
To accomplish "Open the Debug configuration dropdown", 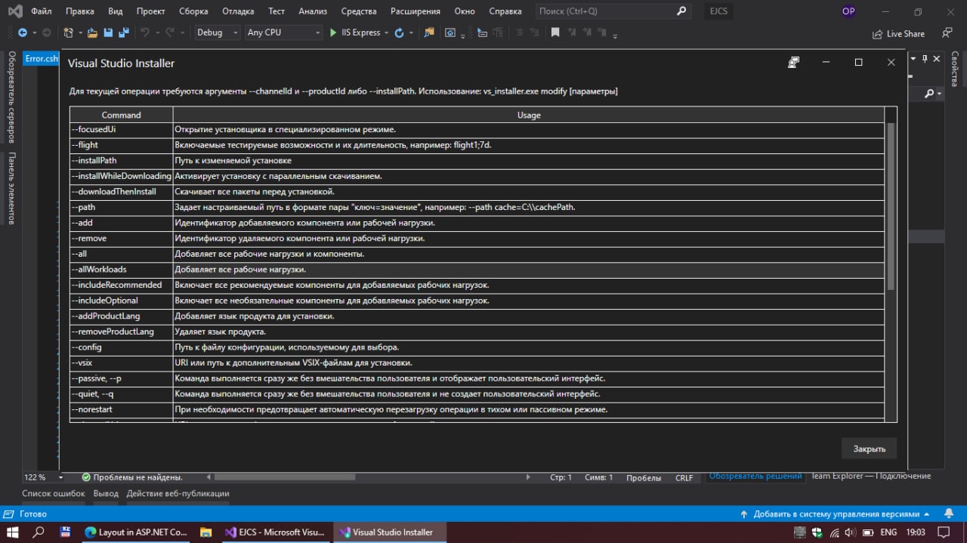I will (x=218, y=32).
